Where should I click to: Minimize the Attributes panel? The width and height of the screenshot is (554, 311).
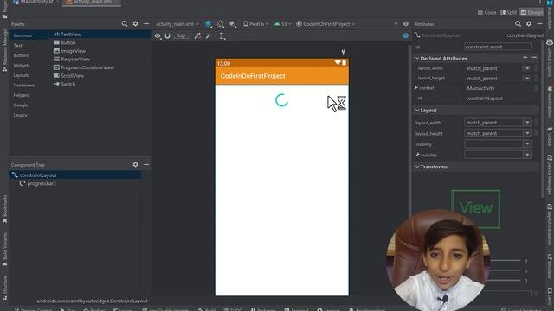tap(539, 24)
